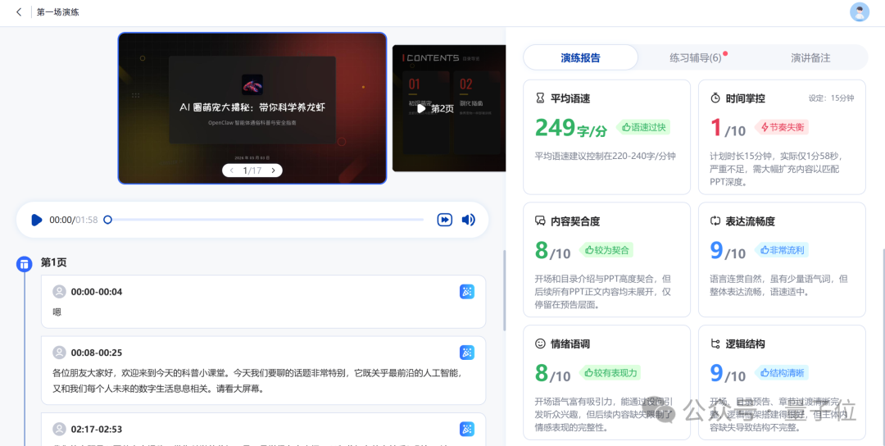This screenshot has width=885, height=446.
Task: Select the current slide 1 preview
Action: click(x=252, y=108)
